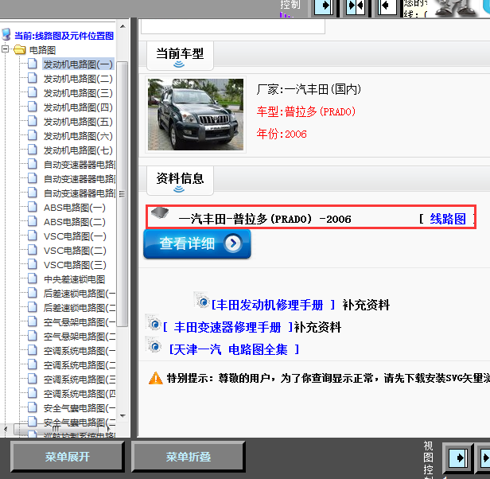Open 空气悬架电路图(一
The image size is (490, 479).
pyautogui.click(x=80, y=323)
